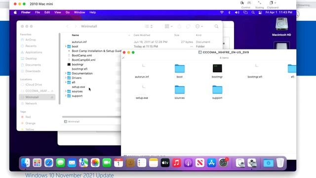This screenshot has height=178, width=316.
Task: Change list view style in WinInstall window
Action: tap(149, 26)
